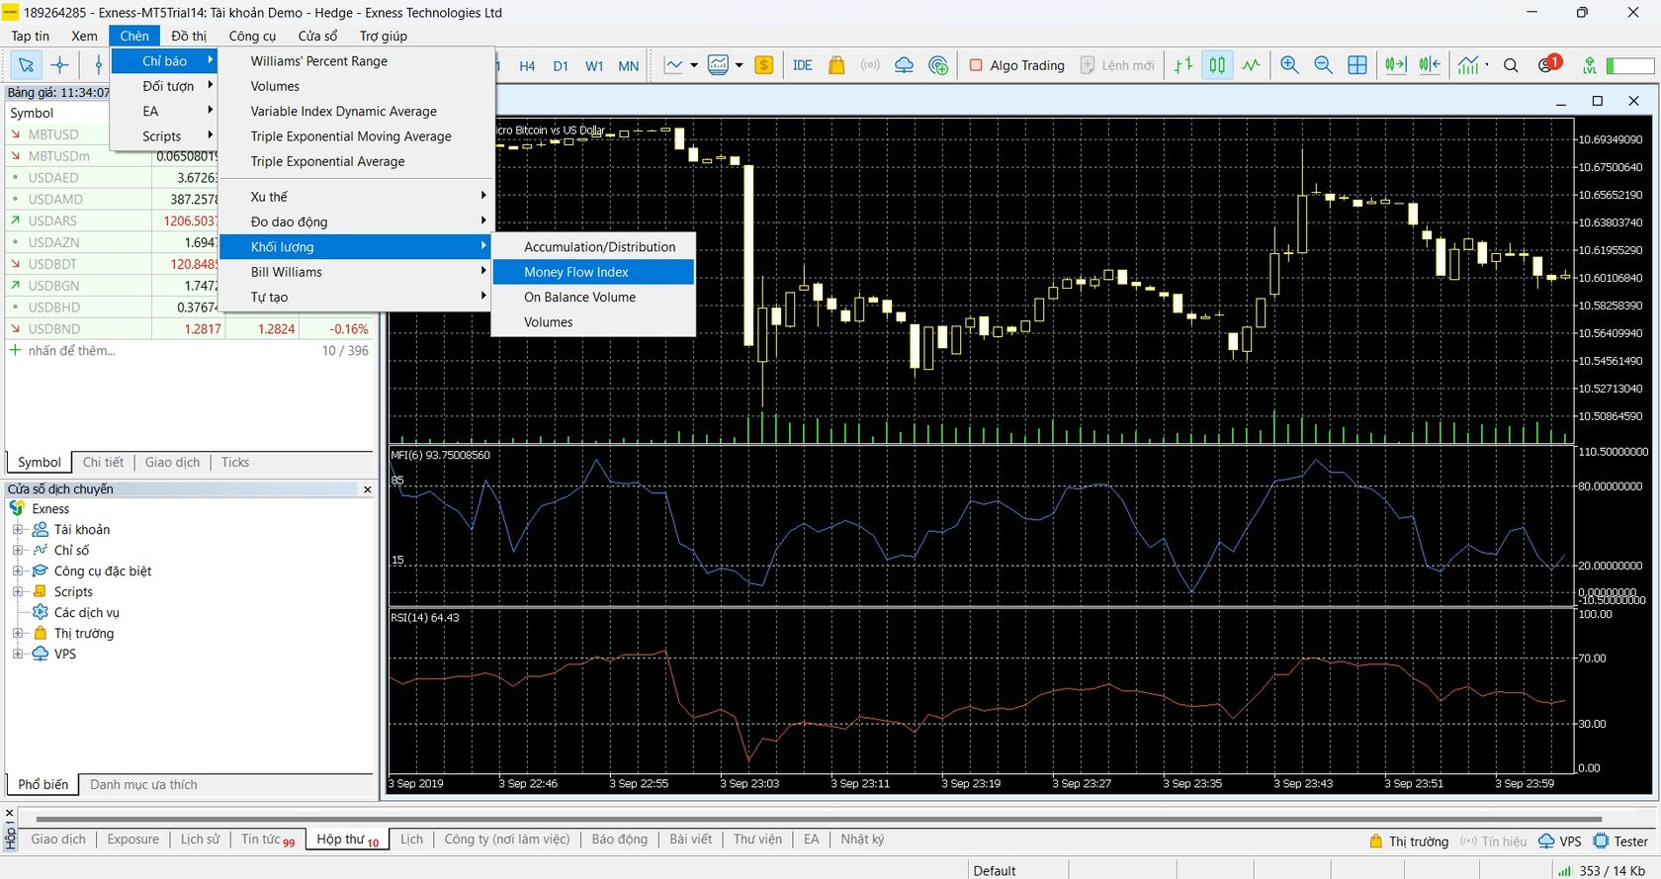Screen dimensions: 1661x879
Task: Open the IDE editor from toolbar
Action: tap(802, 65)
